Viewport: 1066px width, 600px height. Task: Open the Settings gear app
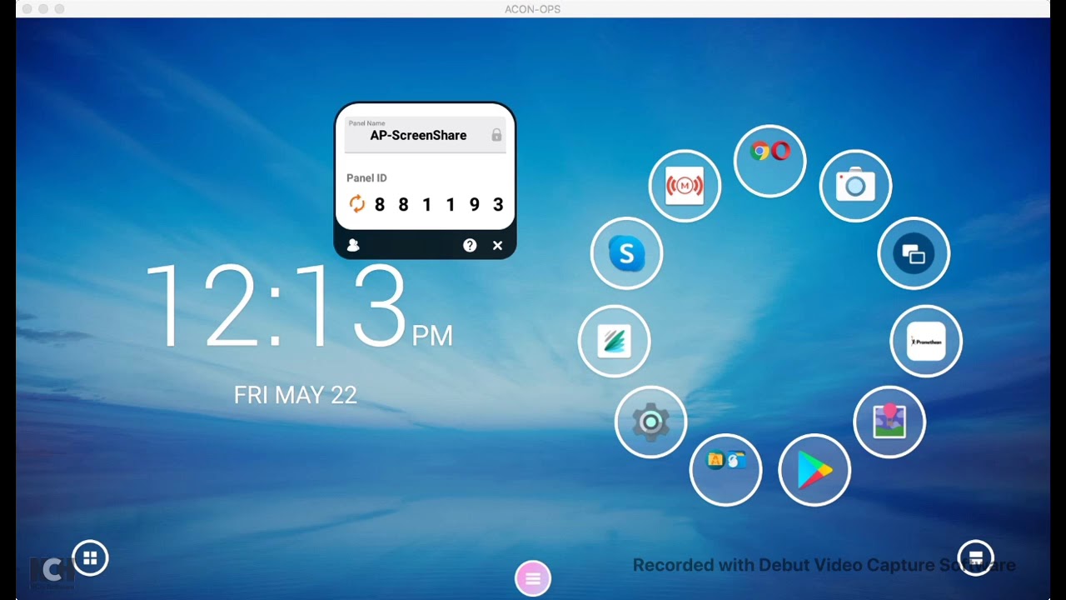tap(650, 422)
